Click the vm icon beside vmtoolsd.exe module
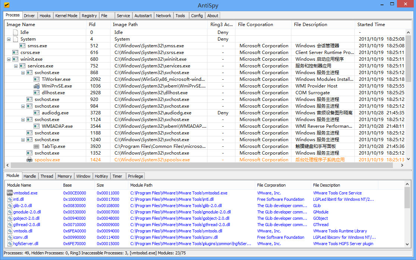Screen dimensions: 416x260 [10, 193]
